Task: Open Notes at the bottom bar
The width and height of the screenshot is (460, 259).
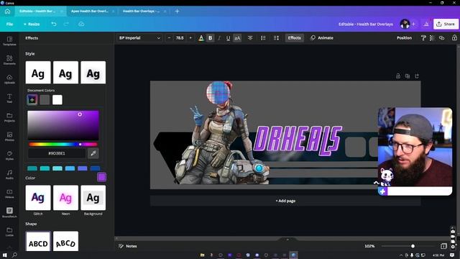Action: pyautogui.click(x=128, y=246)
